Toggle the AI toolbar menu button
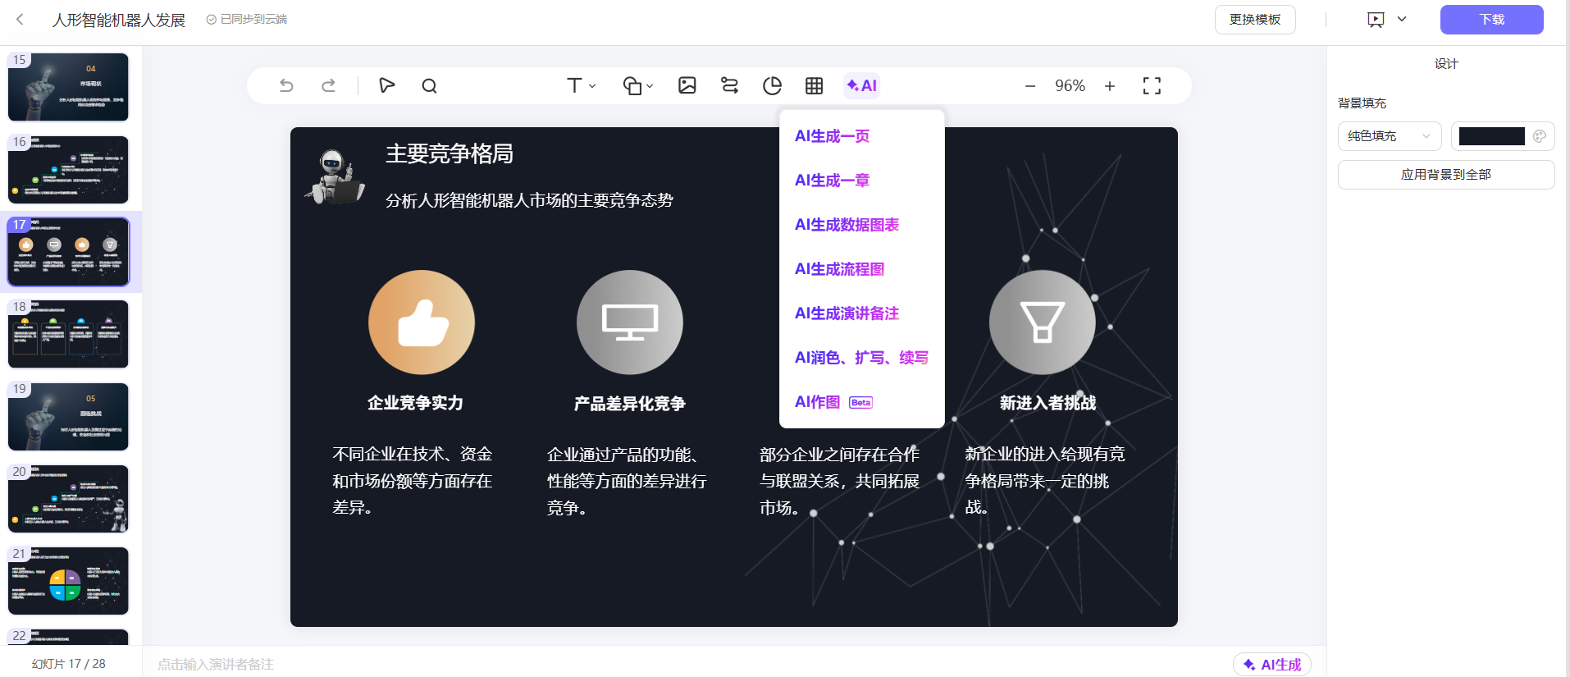The width and height of the screenshot is (1570, 677). 862,85
